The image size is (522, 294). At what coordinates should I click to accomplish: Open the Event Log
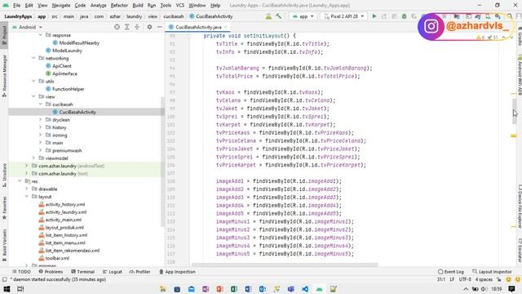tap(451, 272)
